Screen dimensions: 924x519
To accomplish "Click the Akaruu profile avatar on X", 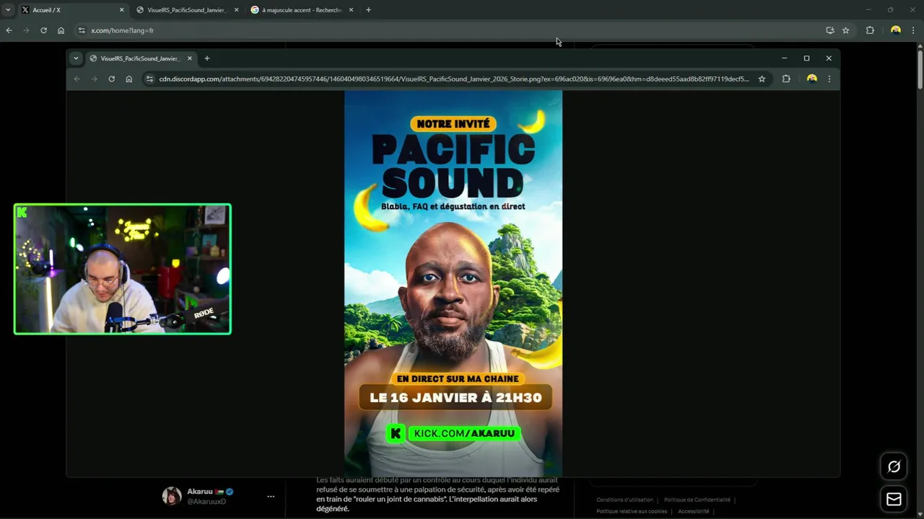I will pos(172,496).
